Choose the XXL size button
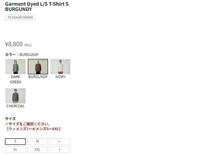The width and height of the screenshot is (206, 155). [x=37, y=149]
